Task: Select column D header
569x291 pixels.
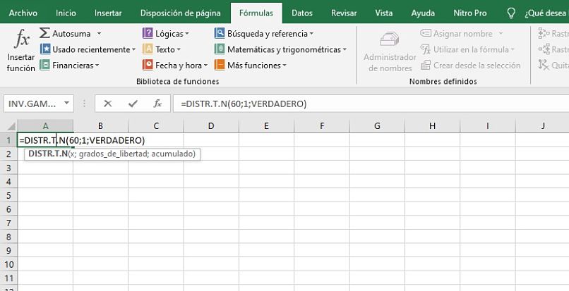Action: tap(211, 125)
